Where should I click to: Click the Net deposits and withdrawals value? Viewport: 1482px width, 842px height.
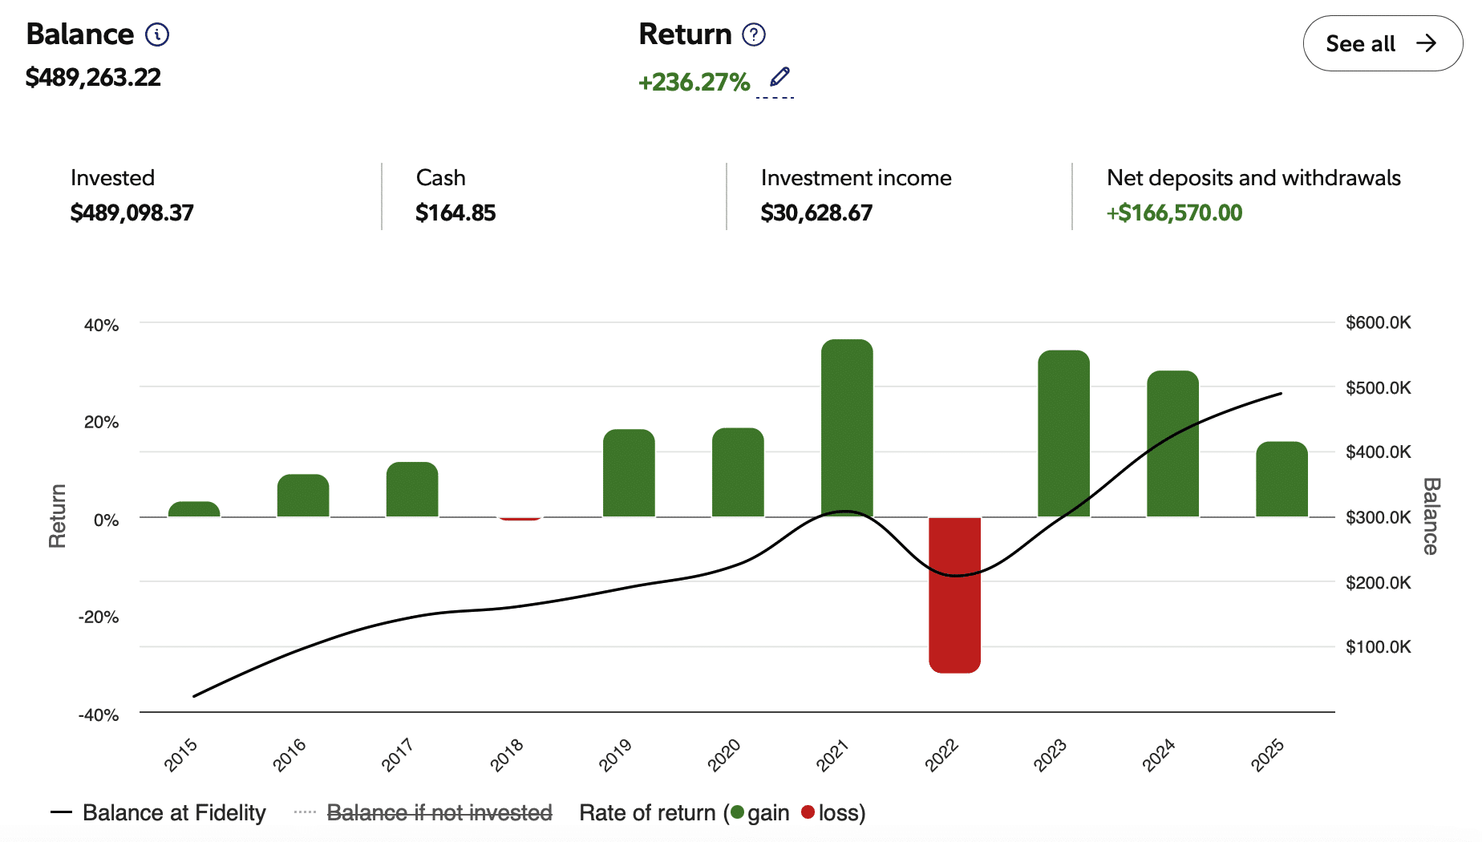point(1174,213)
